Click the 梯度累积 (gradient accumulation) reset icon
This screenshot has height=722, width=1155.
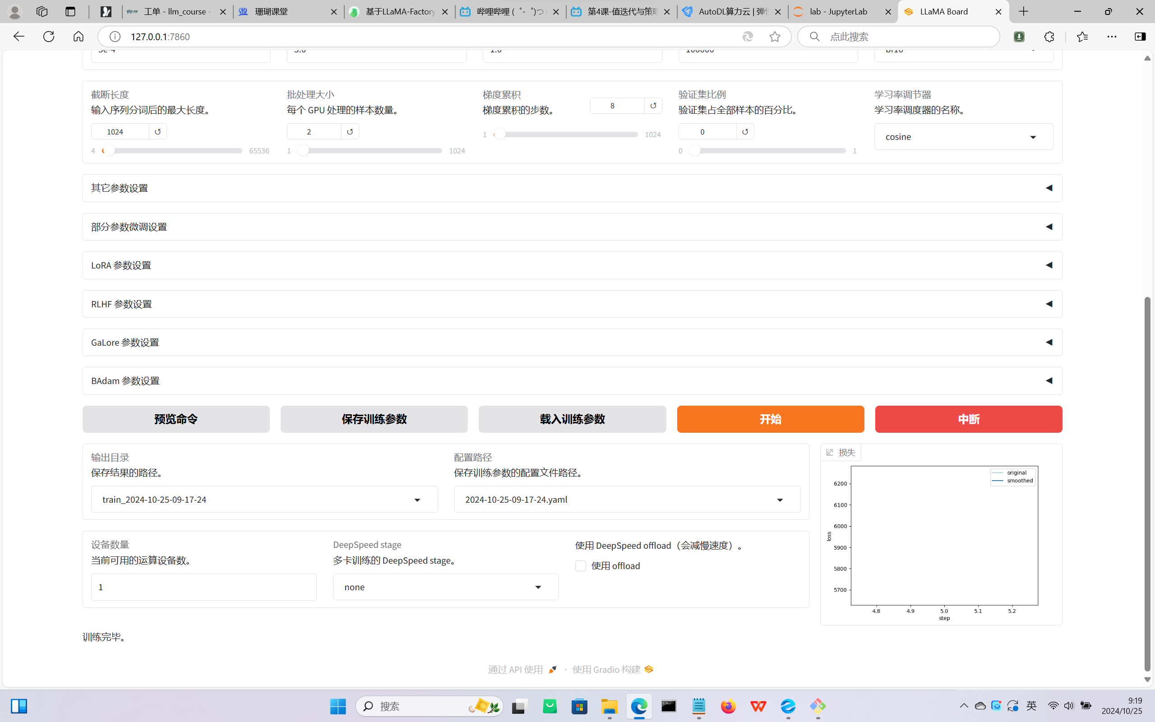[x=653, y=106]
